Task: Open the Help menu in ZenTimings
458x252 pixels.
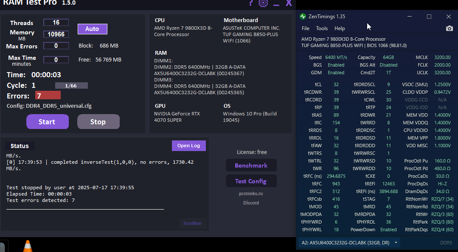Action: pyautogui.click(x=340, y=28)
